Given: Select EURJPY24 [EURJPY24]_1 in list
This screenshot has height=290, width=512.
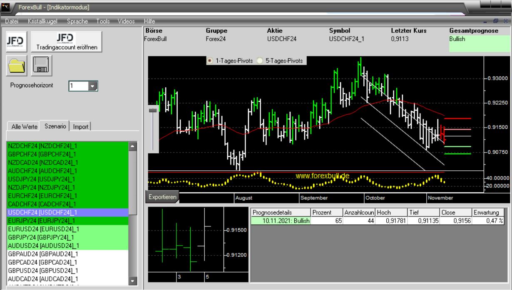Looking at the screenshot, I should (x=68, y=221).
